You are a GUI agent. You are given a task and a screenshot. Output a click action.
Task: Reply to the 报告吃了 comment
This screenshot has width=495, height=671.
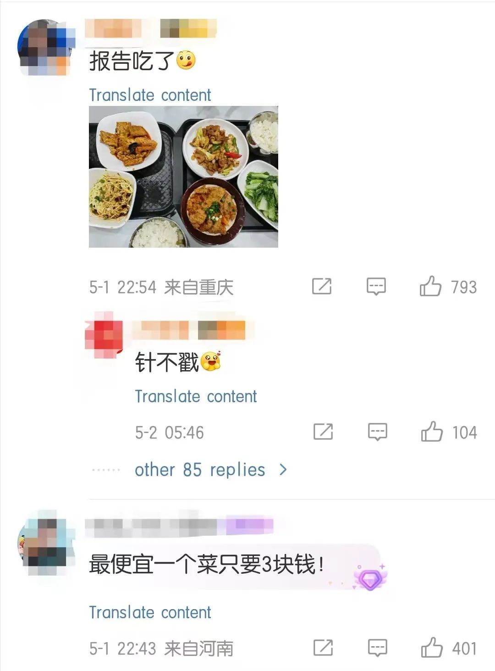click(x=376, y=287)
